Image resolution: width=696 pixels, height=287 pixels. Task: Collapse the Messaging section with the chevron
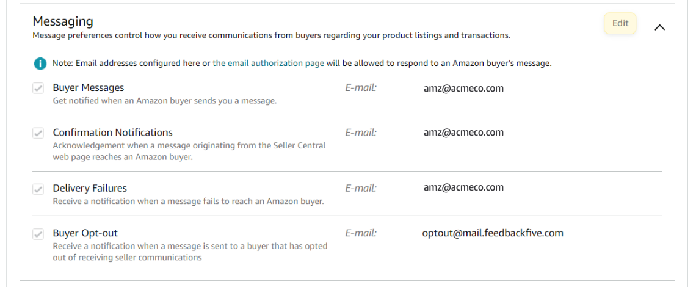(x=659, y=27)
